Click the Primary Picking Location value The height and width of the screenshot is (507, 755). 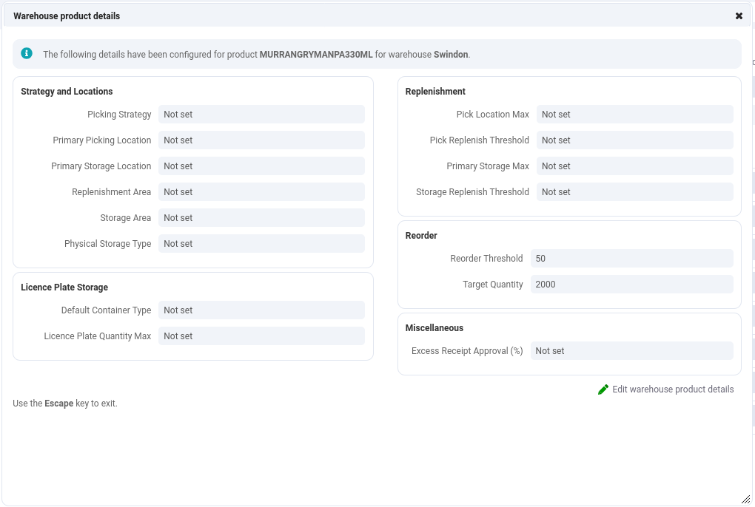[x=261, y=140]
